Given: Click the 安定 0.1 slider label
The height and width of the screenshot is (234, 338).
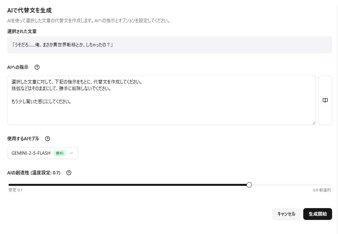Looking at the screenshot, I should pos(15,190).
